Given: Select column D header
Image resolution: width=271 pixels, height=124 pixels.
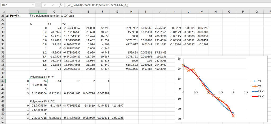Looking at the screenshot, I should (71, 12).
